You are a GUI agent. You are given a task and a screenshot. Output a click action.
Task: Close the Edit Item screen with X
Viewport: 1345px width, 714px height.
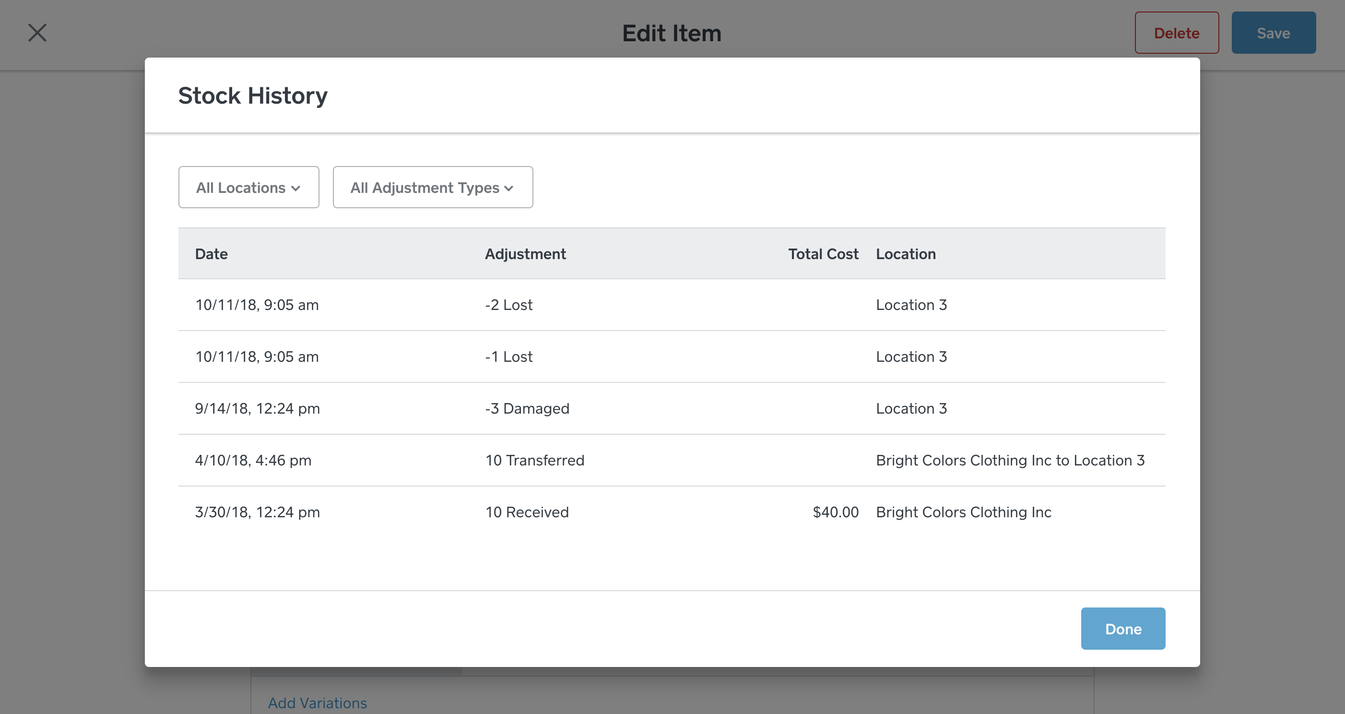click(37, 32)
